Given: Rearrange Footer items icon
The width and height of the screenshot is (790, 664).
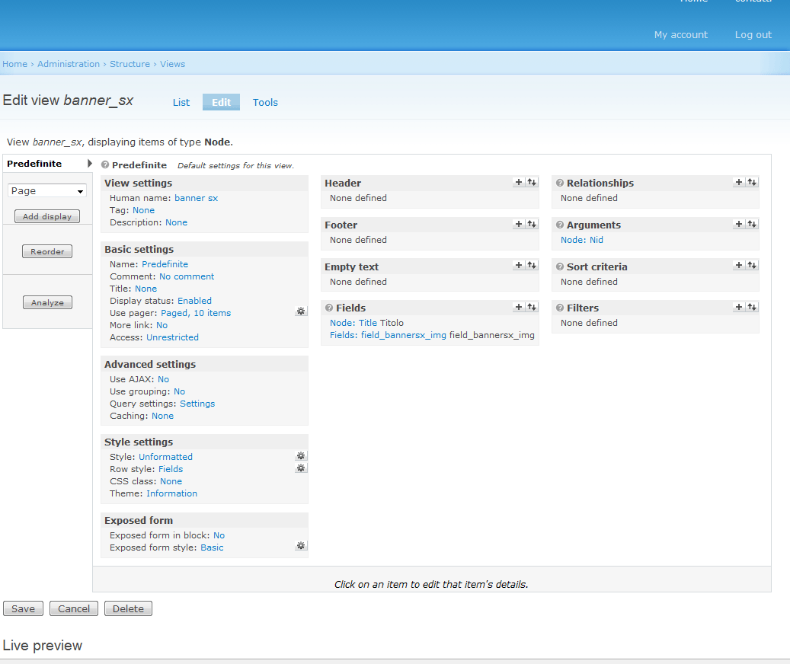Looking at the screenshot, I should pos(532,224).
